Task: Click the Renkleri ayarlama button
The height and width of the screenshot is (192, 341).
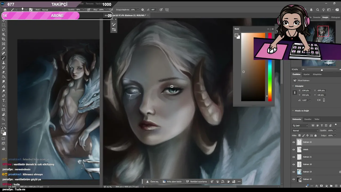Action: (x=197, y=182)
